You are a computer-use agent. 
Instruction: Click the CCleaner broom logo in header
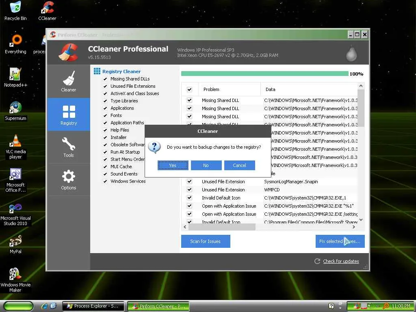(68, 52)
